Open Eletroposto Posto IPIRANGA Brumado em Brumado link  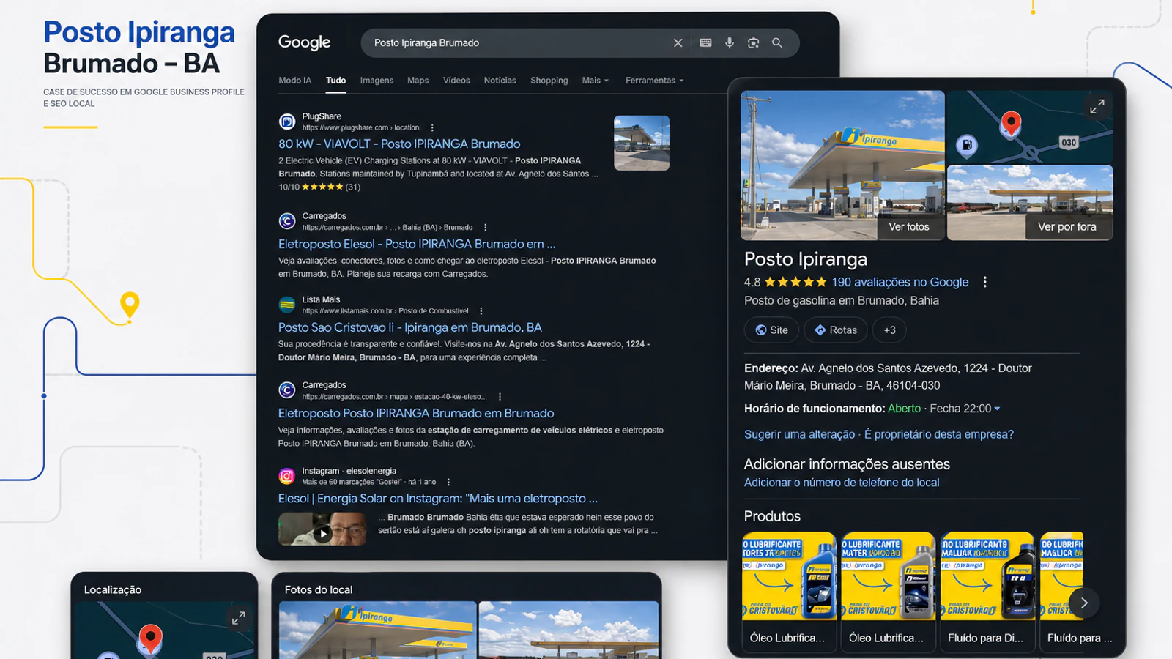pos(416,413)
